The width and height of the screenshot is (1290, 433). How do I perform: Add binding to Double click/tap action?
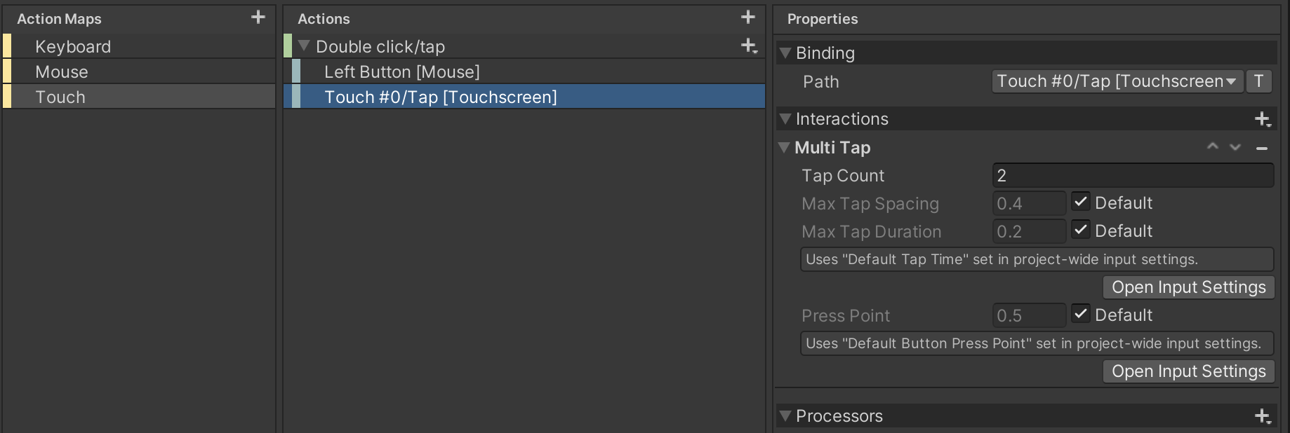coord(749,46)
